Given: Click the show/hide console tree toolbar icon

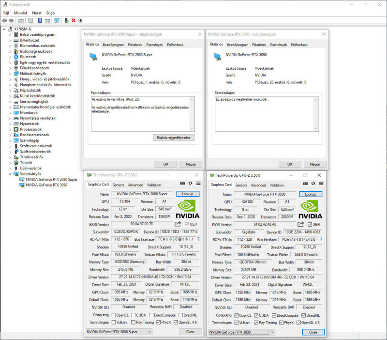Looking at the screenshot, I should pos(21,20).
